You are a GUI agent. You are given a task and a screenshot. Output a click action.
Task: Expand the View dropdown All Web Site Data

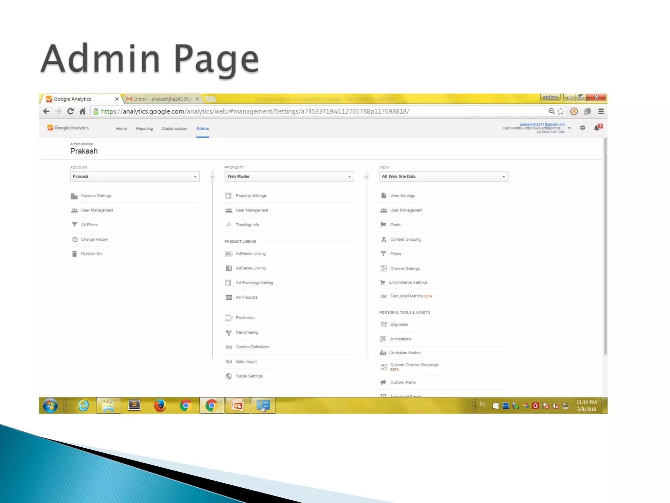[x=443, y=177]
